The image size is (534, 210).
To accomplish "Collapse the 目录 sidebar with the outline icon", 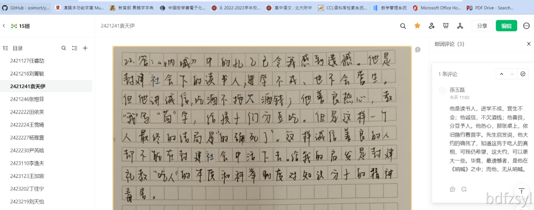I will 5,48.
